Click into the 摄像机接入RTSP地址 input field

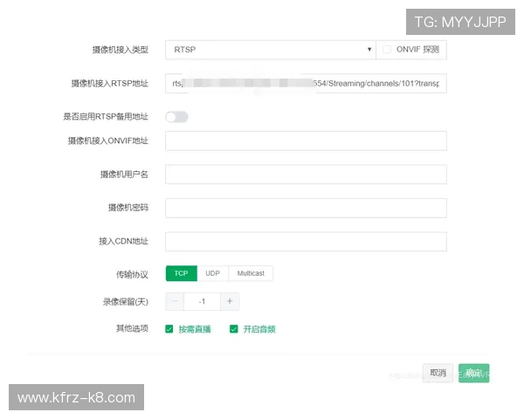(306, 84)
